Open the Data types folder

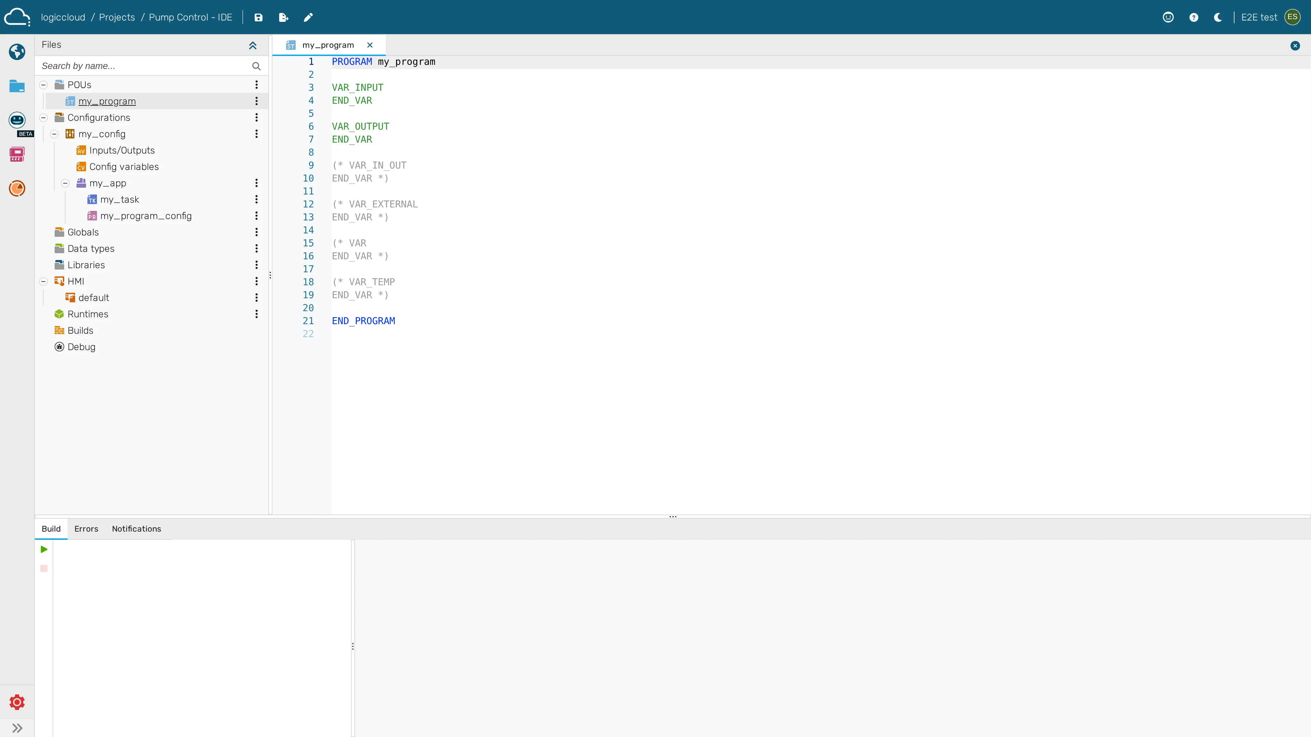[90, 249]
